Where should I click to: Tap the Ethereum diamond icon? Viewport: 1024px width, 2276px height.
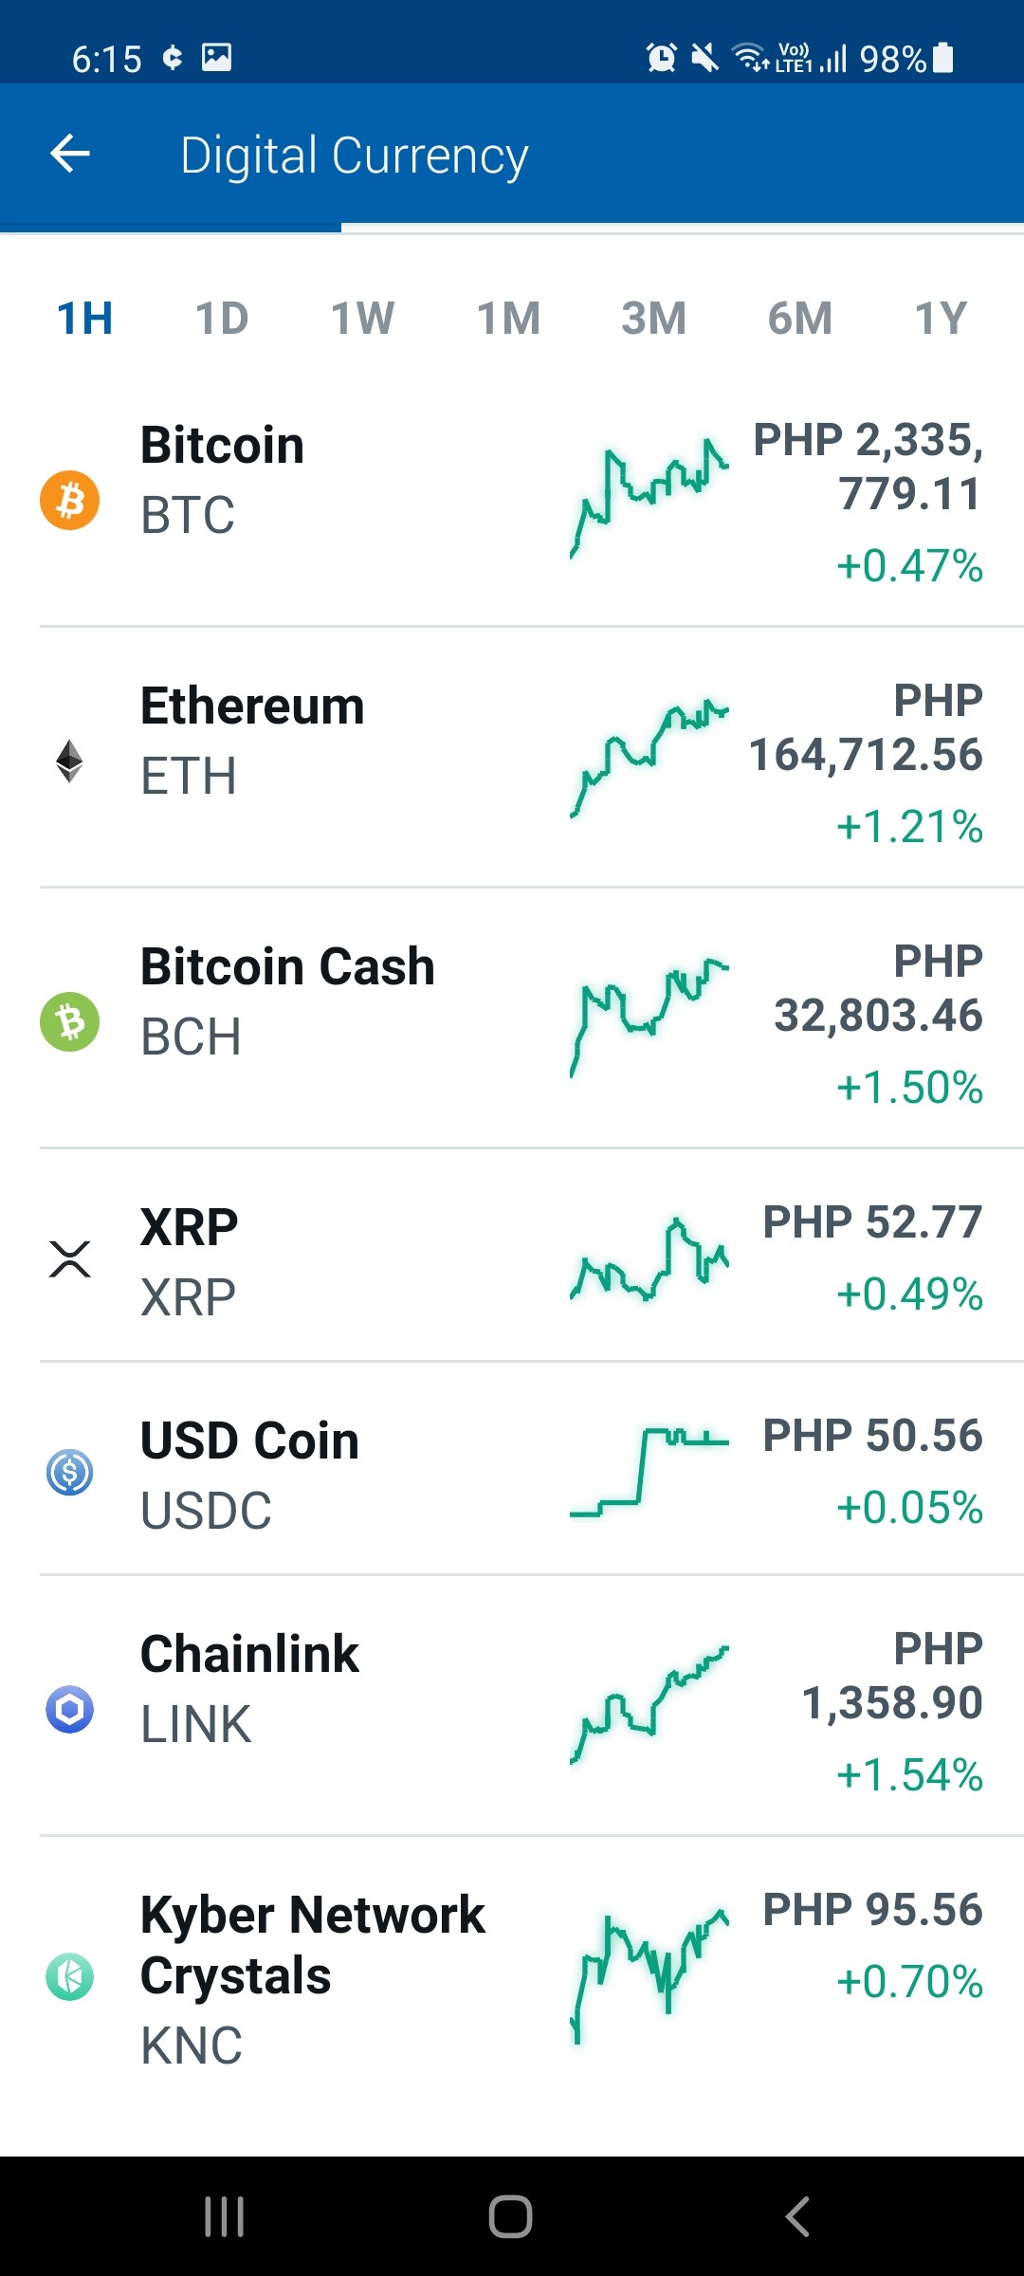point(69,761)
